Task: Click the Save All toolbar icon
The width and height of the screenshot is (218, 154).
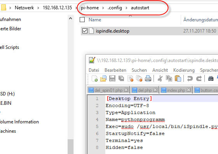Action: [121, 78]
